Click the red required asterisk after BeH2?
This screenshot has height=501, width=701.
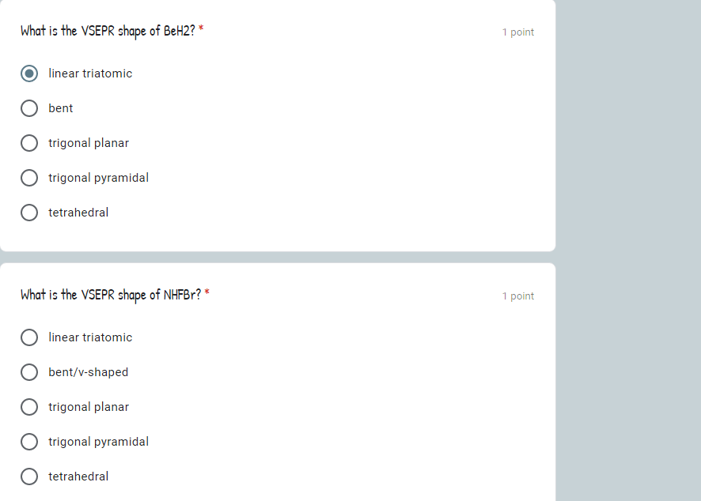pyautogui.click(x=201, y=28)
